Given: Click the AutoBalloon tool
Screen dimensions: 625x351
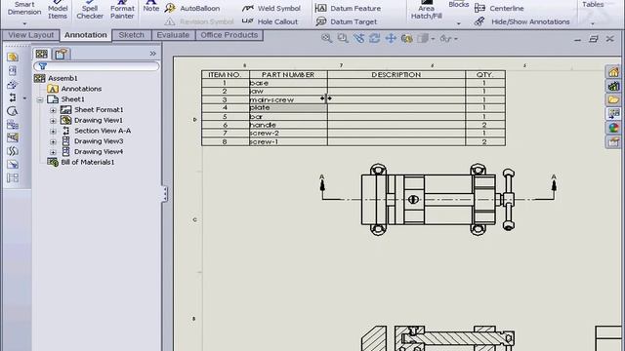Looking at the screenshot, I should point(192,9).
